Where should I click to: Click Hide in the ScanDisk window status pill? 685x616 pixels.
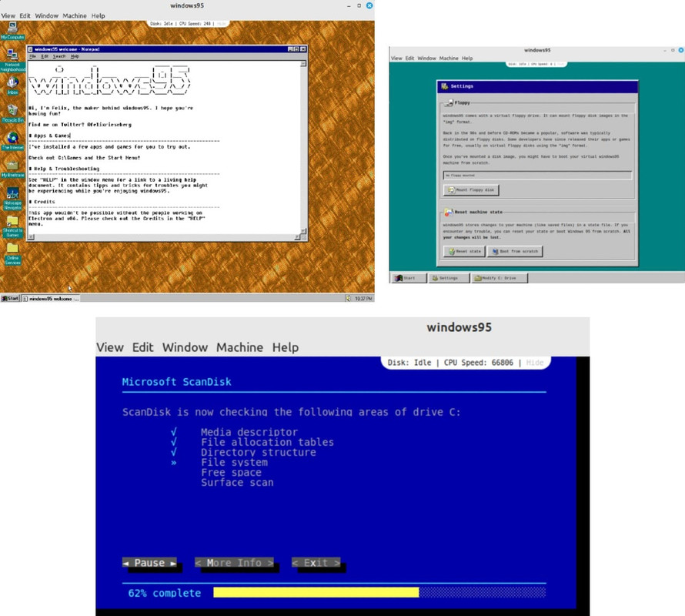click(x=535, y=363)
